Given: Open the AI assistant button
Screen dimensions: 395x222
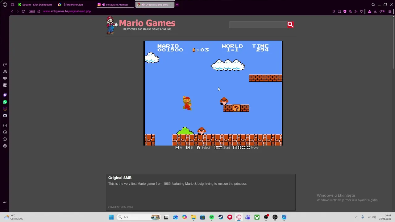Looking at the screenshot, I should click(x=383, y=11).
